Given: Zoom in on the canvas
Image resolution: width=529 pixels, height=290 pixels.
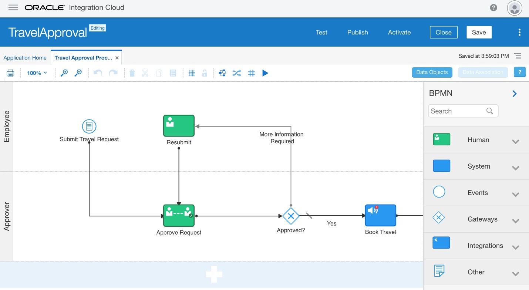Looking at the screenshot, I should point(64,73).
